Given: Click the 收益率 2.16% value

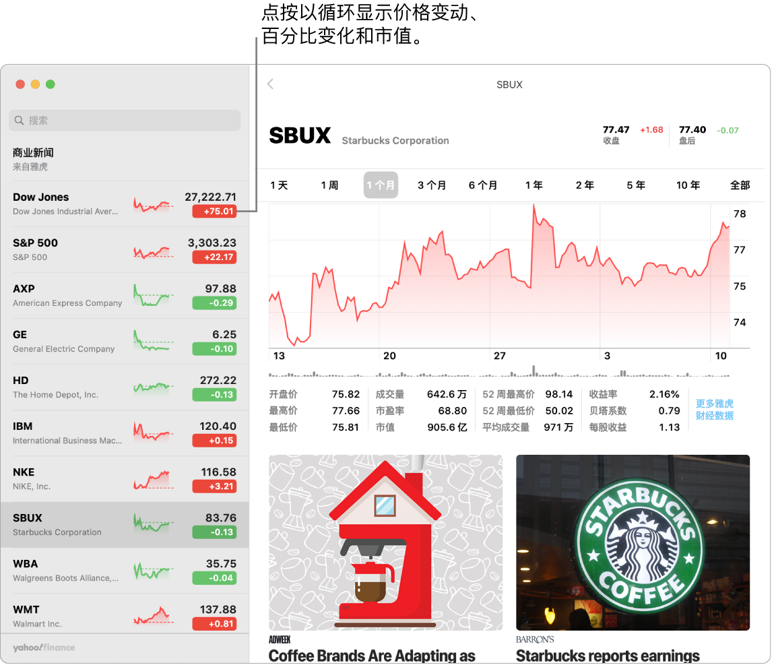Looking at the screenshot, I should pos(664,394).
